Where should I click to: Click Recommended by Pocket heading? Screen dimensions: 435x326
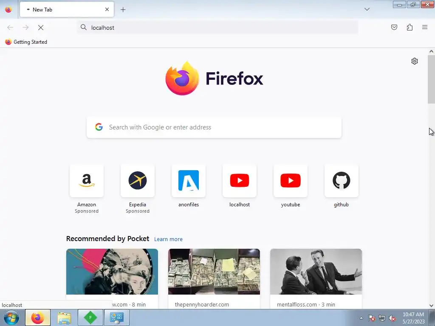click(x=107, y=239)
